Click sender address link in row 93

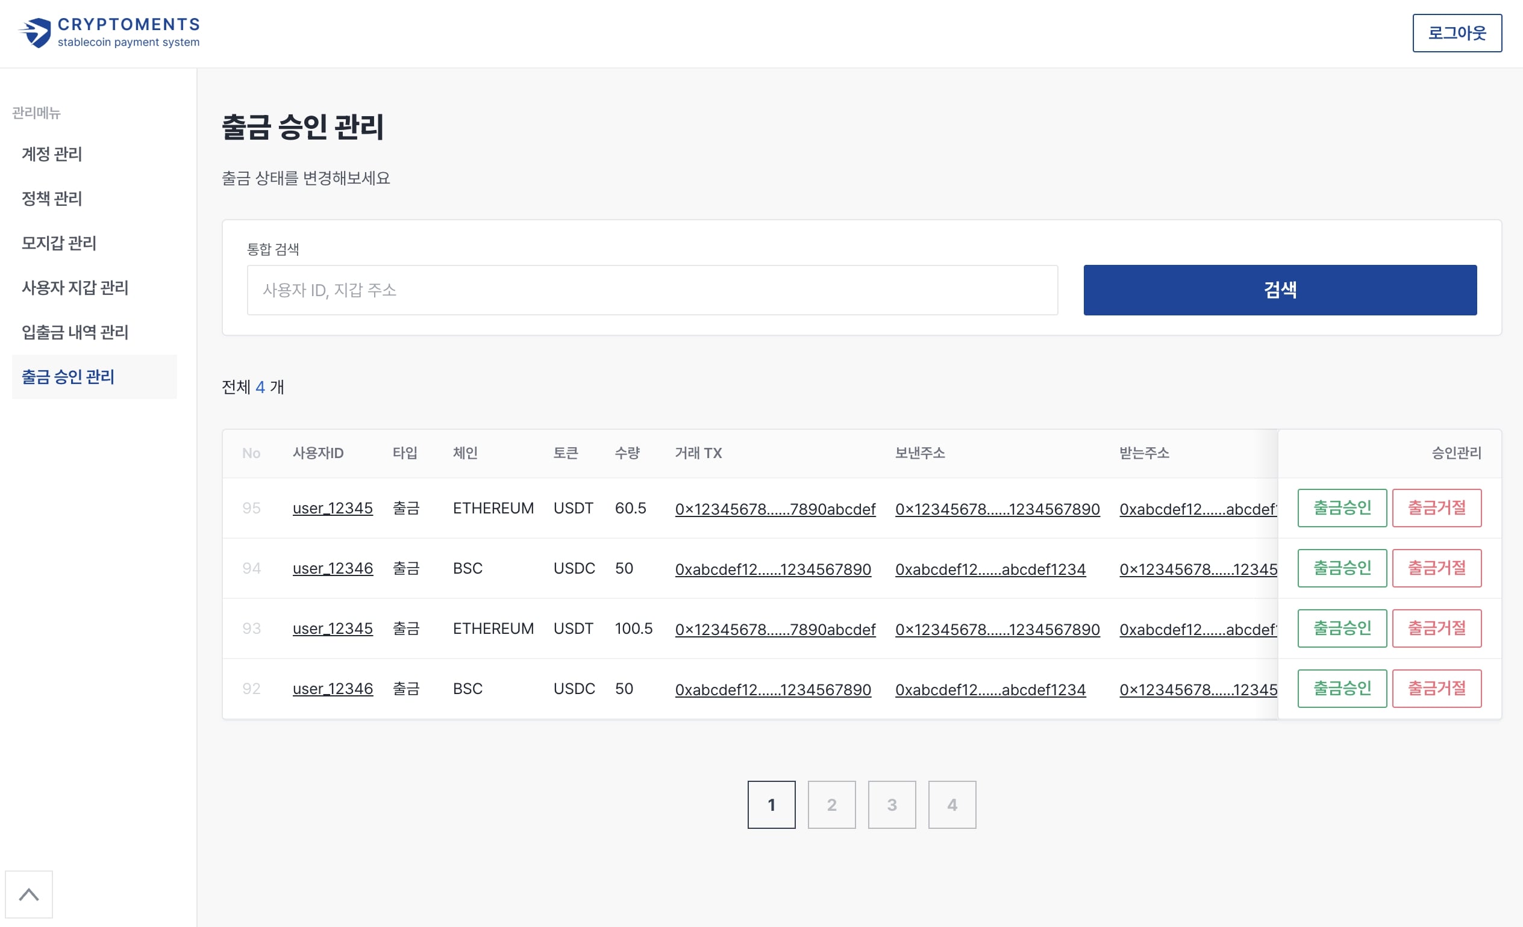997,629
